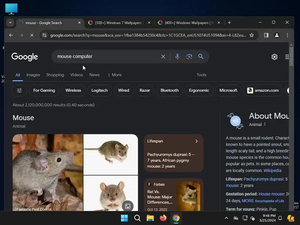Expand the tab search dropdown arrow

point(10,23)
